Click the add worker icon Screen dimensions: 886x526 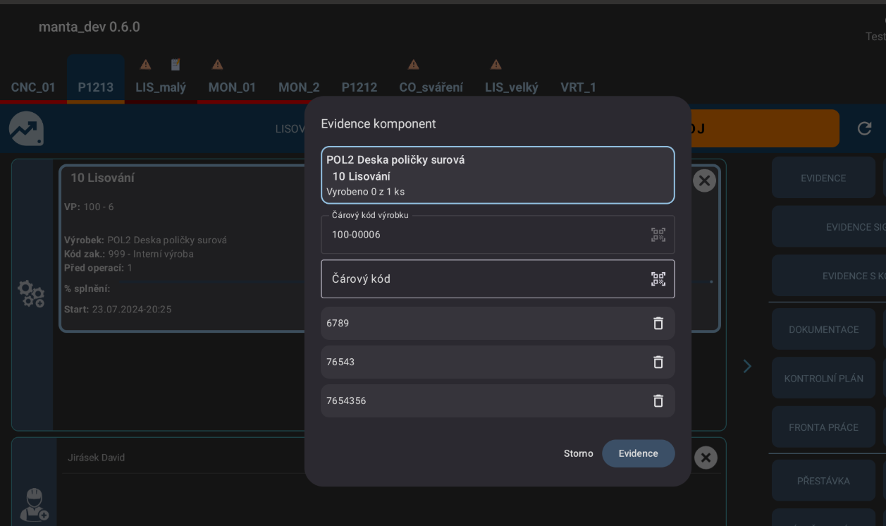(x=33, y=505)
